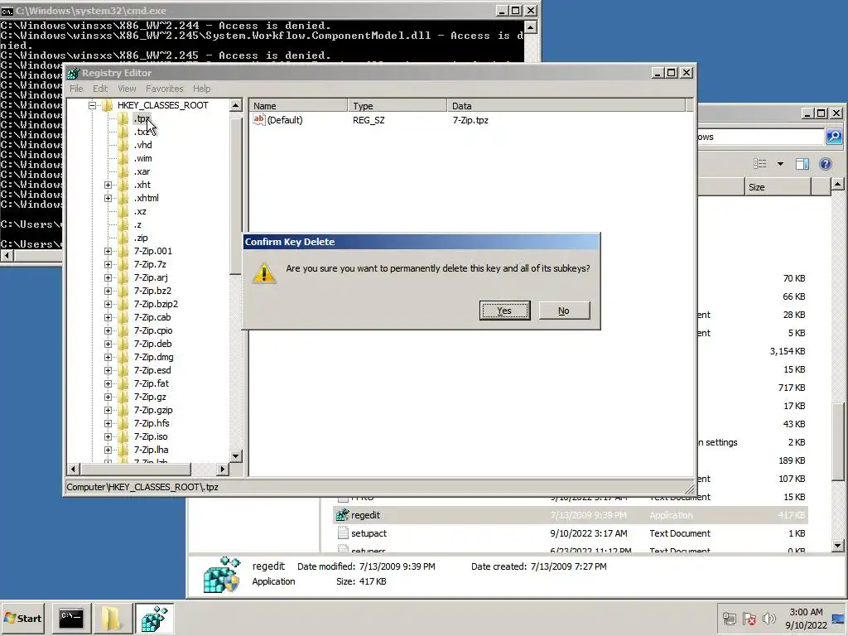Click the HKEY_CLASSES_ROOT folder icon
This screenshot has width=848, height=636.
[107, 105]
